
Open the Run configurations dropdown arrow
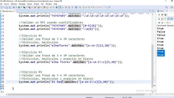pyautogui.click(x=21, y=7)
